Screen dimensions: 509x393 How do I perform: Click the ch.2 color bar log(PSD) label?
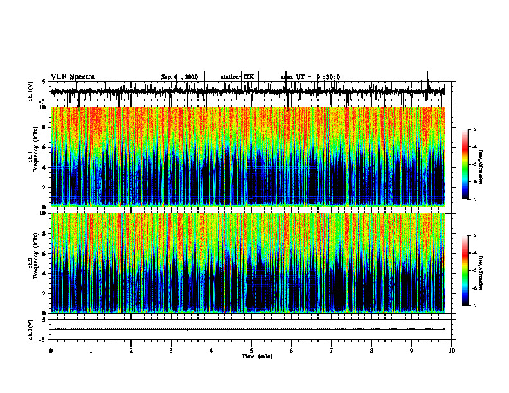click(x=481, y=273)
